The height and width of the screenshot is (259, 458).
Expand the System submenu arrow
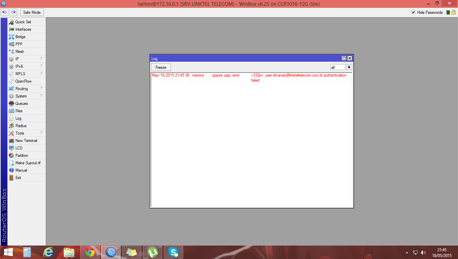[42, 96]
